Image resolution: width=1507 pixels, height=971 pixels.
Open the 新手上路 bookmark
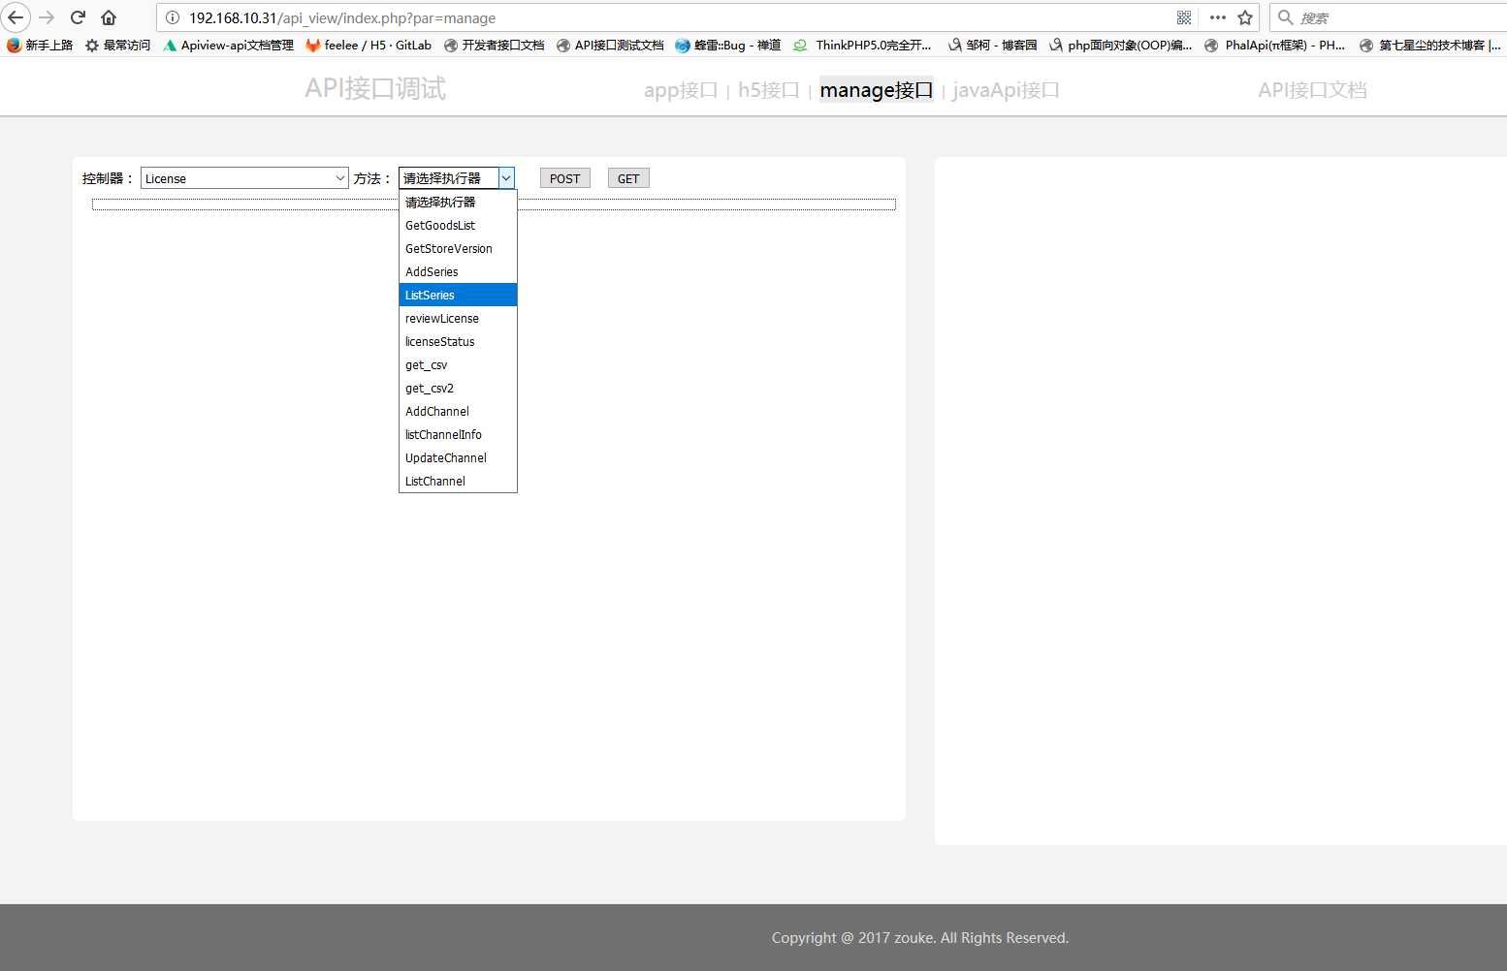tap(40, 45)
